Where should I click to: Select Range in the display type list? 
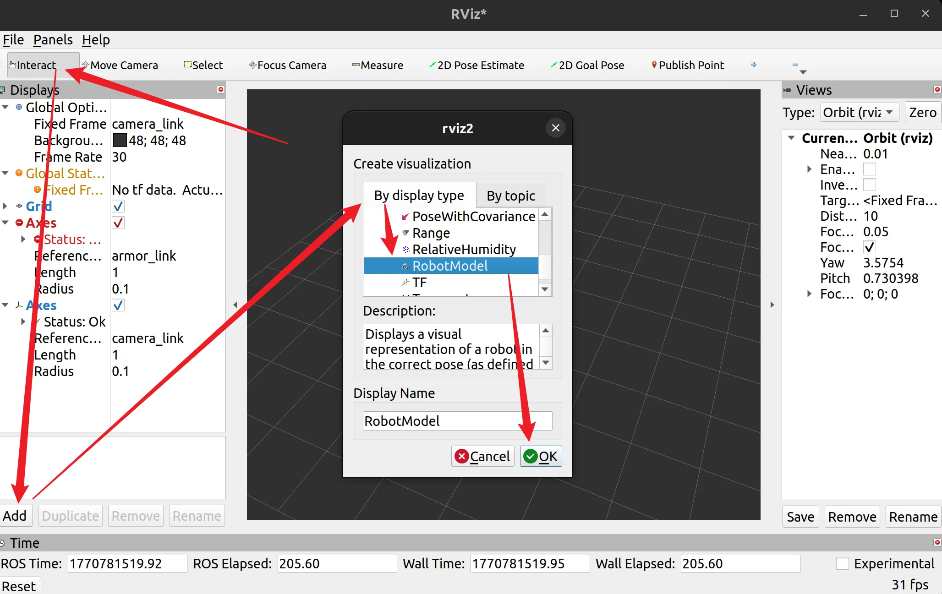431,233
